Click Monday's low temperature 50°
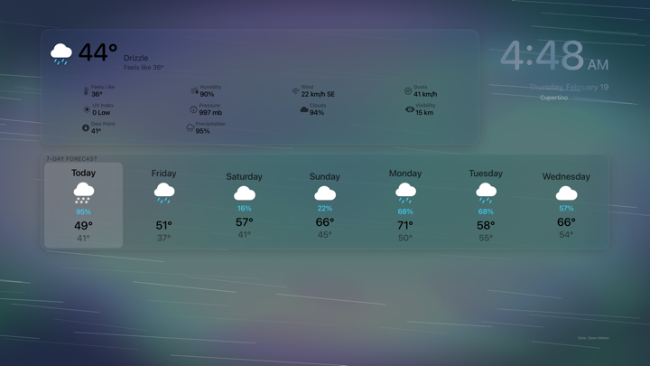The height and width of the screenshot is (366, 650). (x=405, y=238)
